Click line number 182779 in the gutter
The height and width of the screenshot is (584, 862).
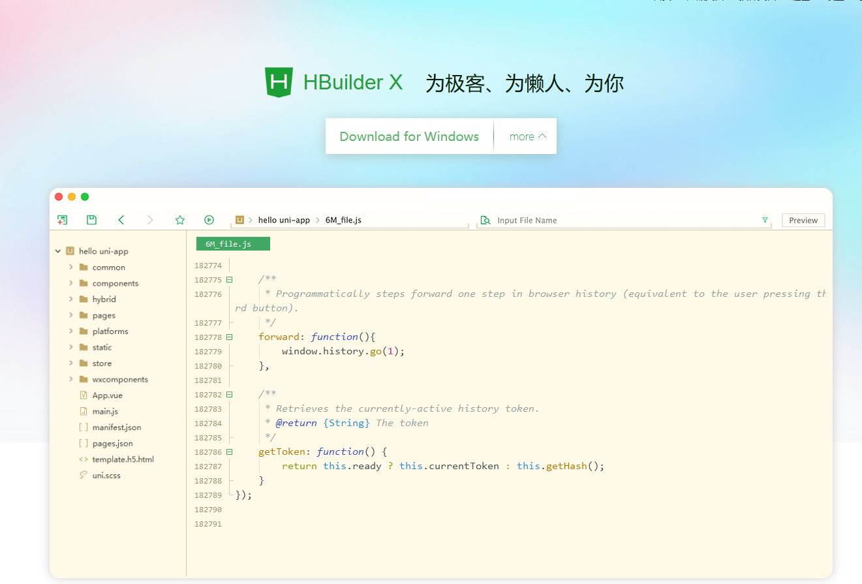[x=208, y=352]
